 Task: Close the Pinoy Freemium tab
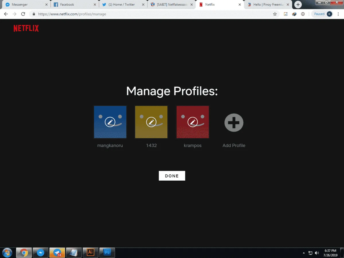pyautogui.click(x=288, y=5)
